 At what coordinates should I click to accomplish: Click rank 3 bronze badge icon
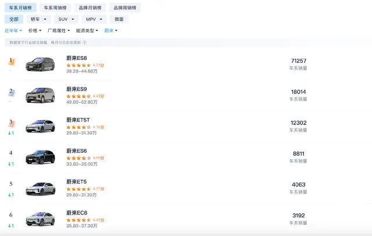tap(11, 123)
